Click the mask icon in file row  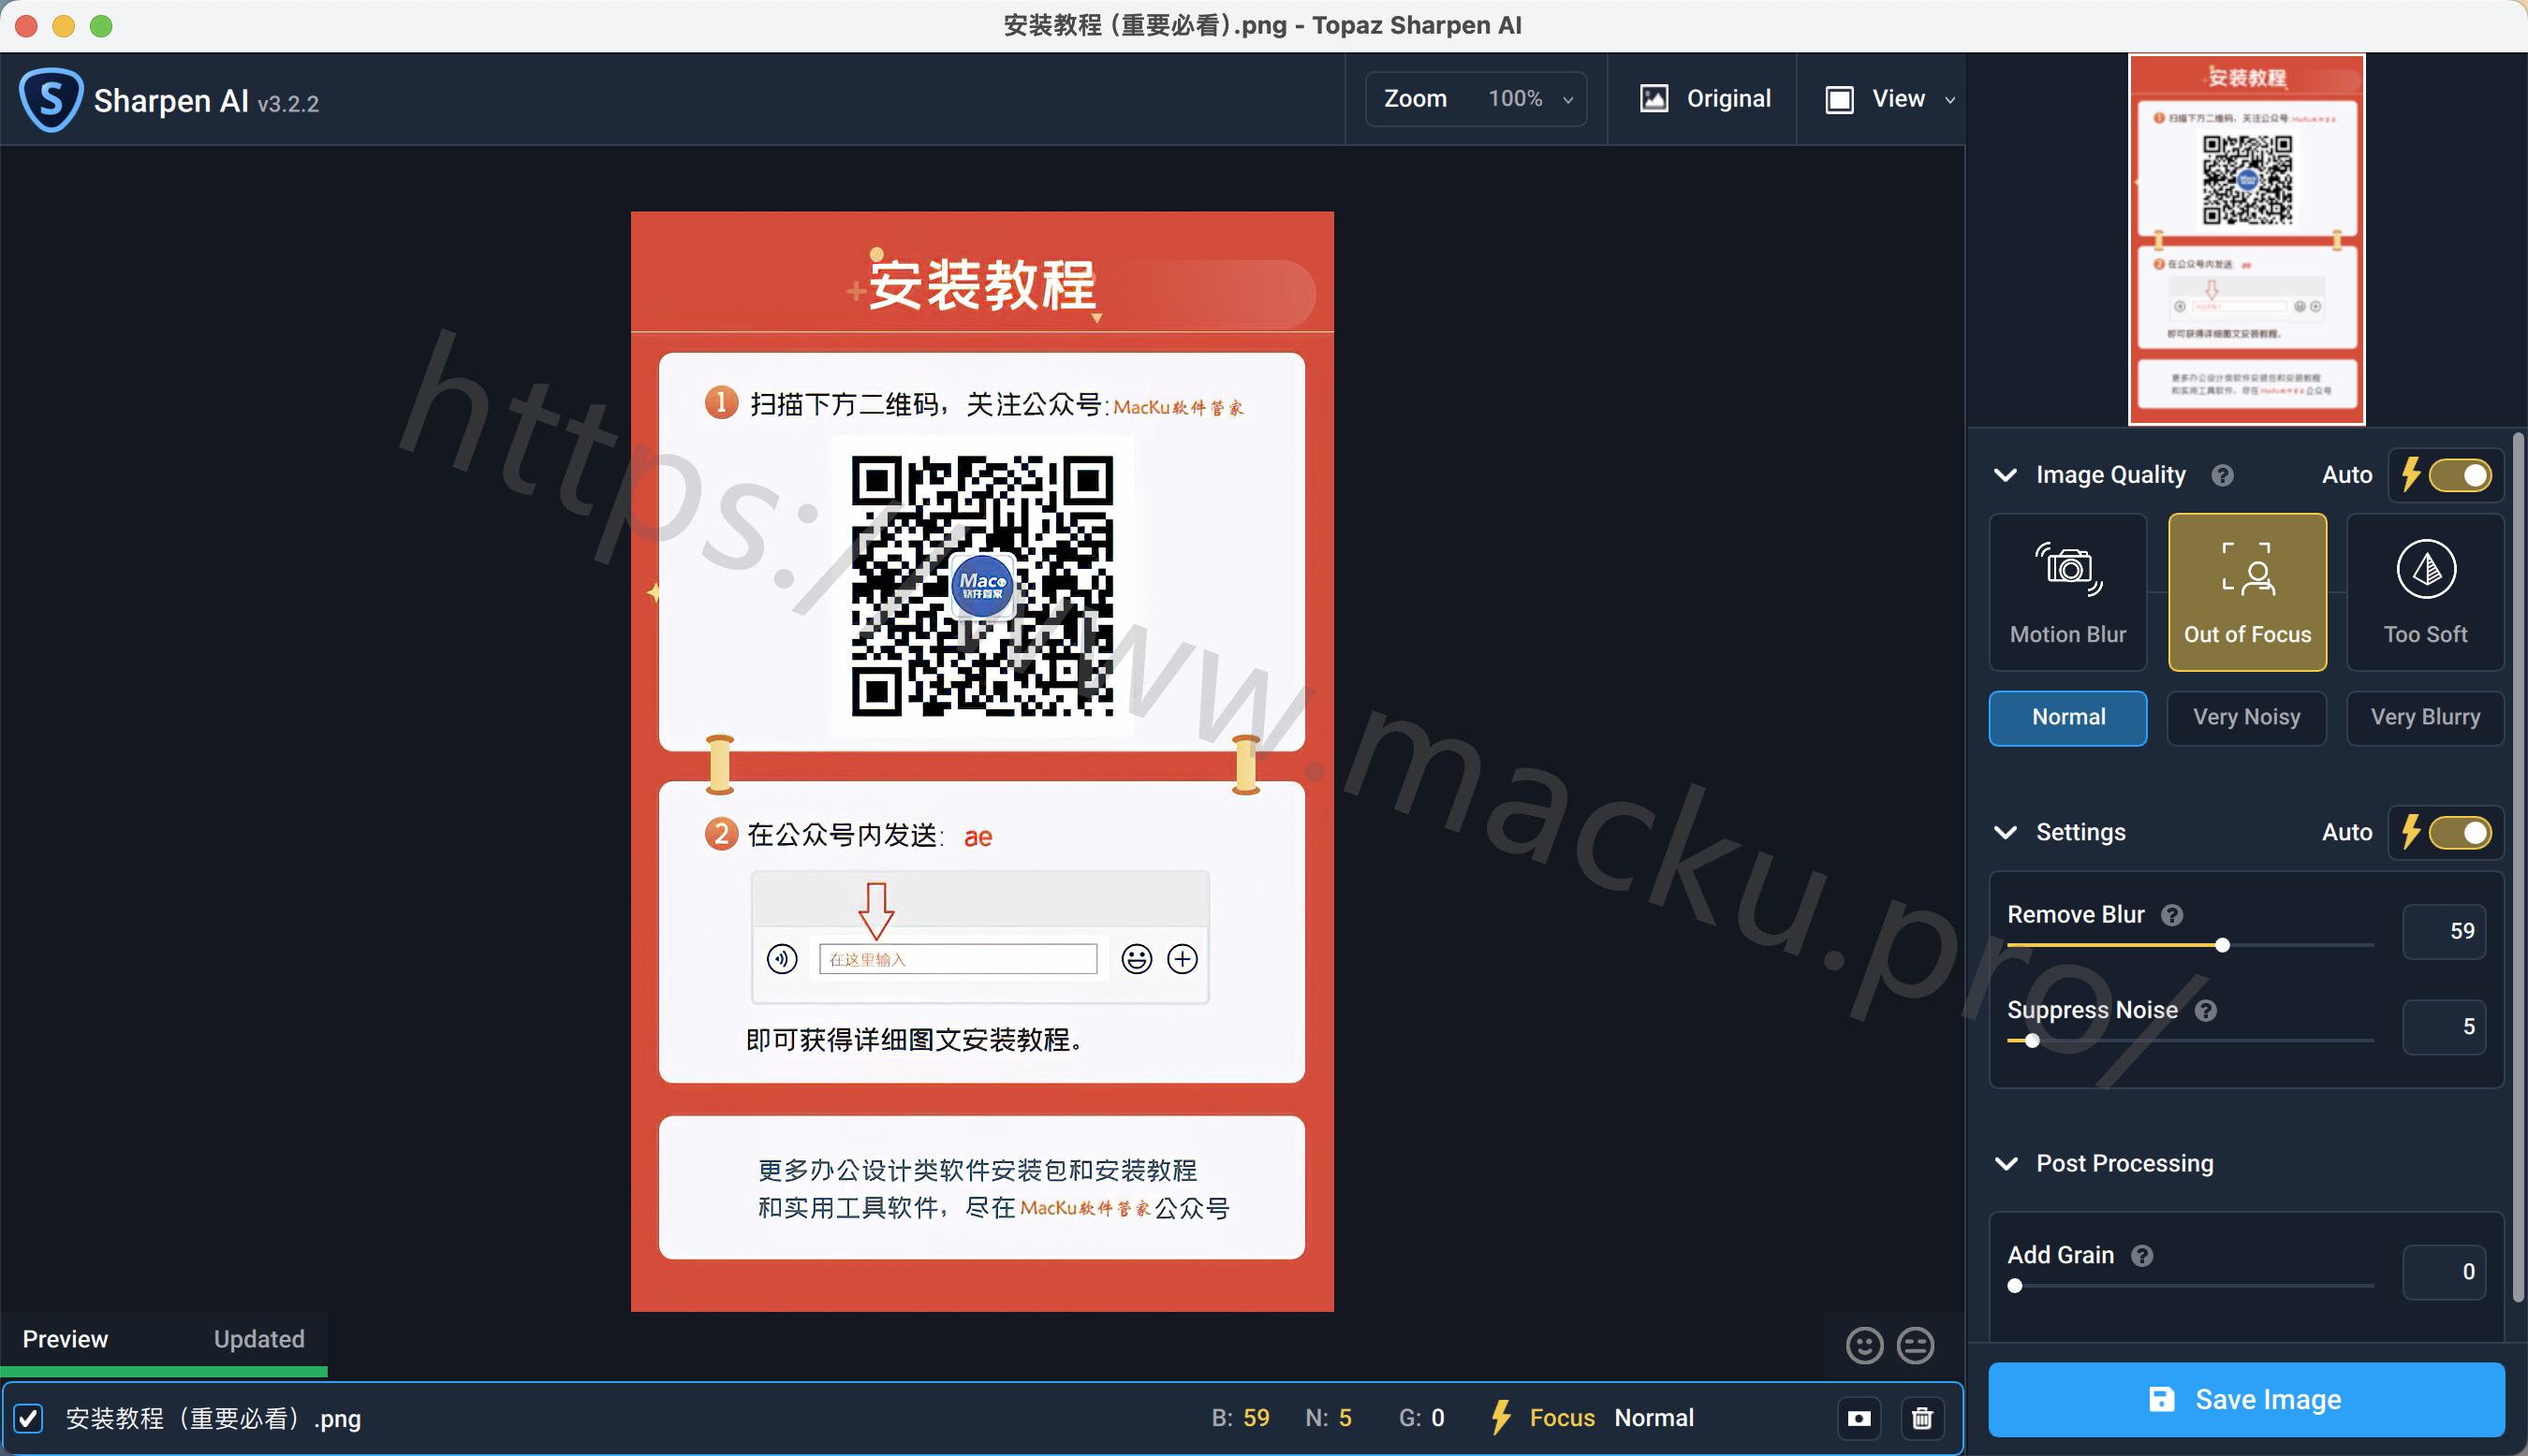coord(1859,1417)
